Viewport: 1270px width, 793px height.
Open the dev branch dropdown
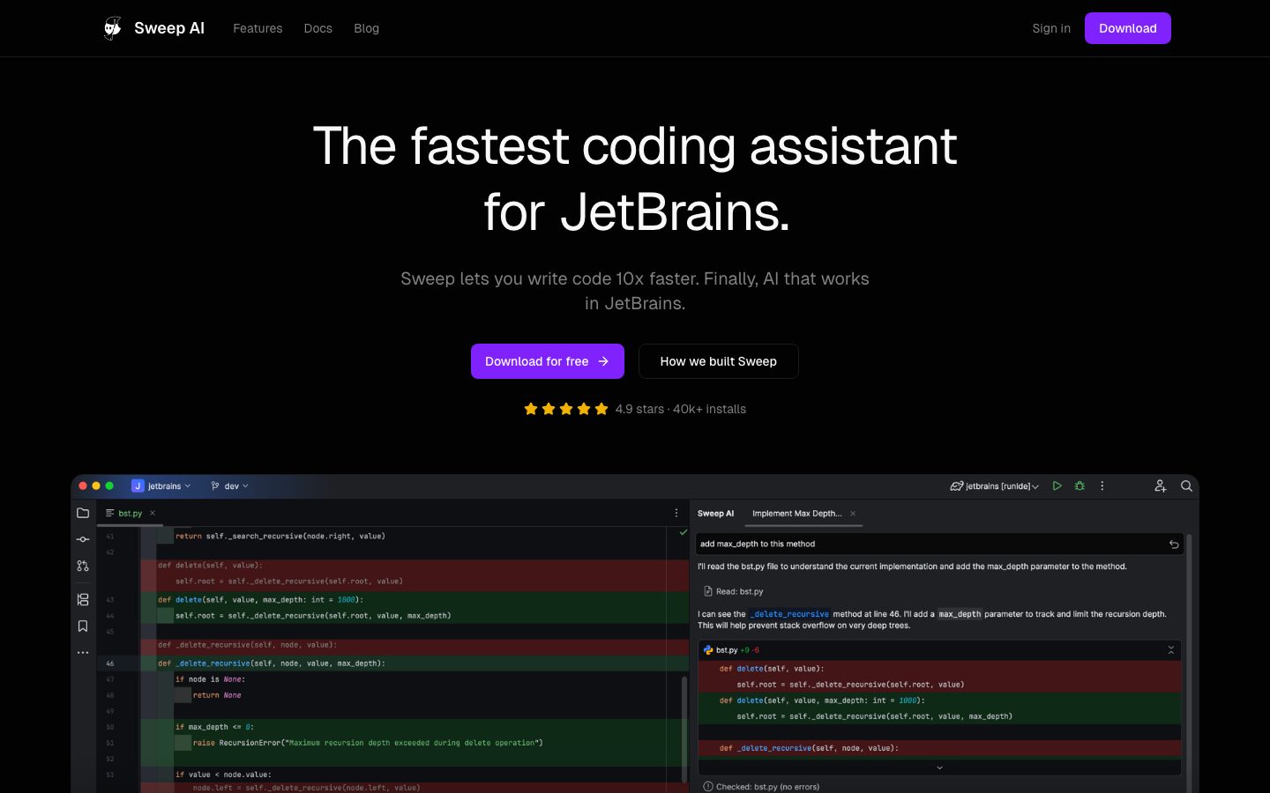[230, 486]
